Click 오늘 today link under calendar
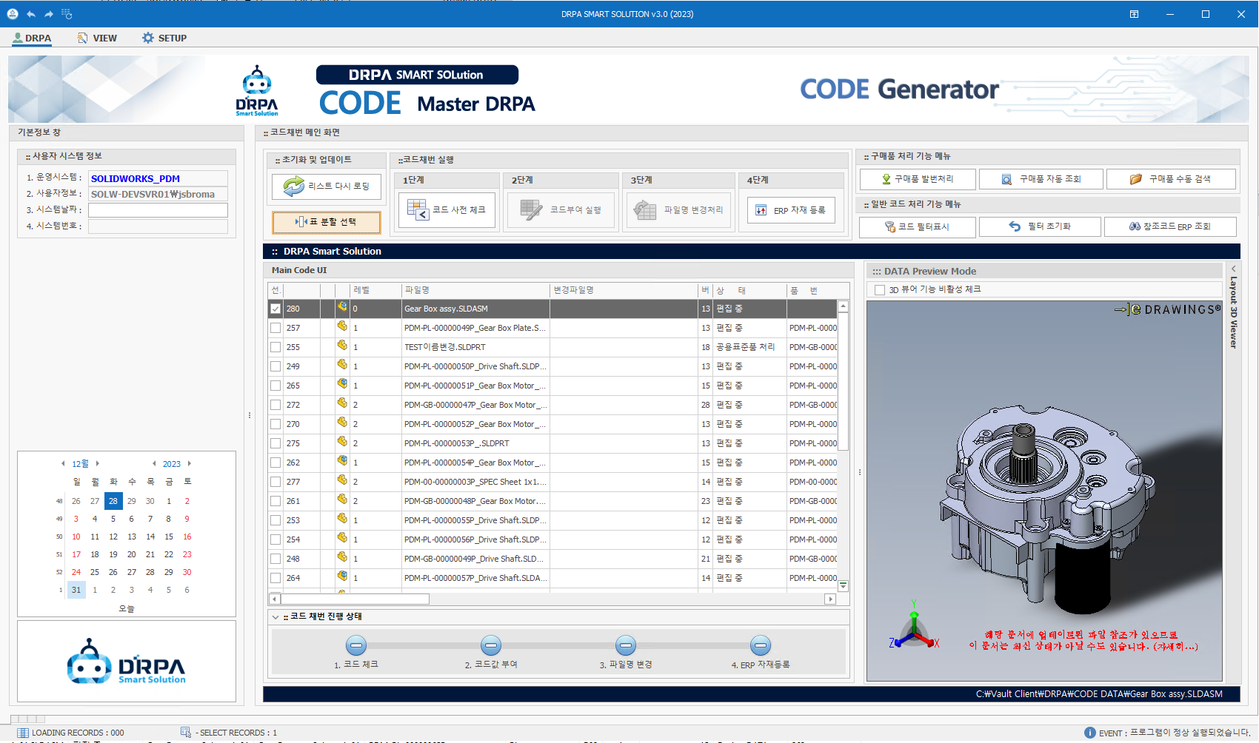 [x=127, y=608]
